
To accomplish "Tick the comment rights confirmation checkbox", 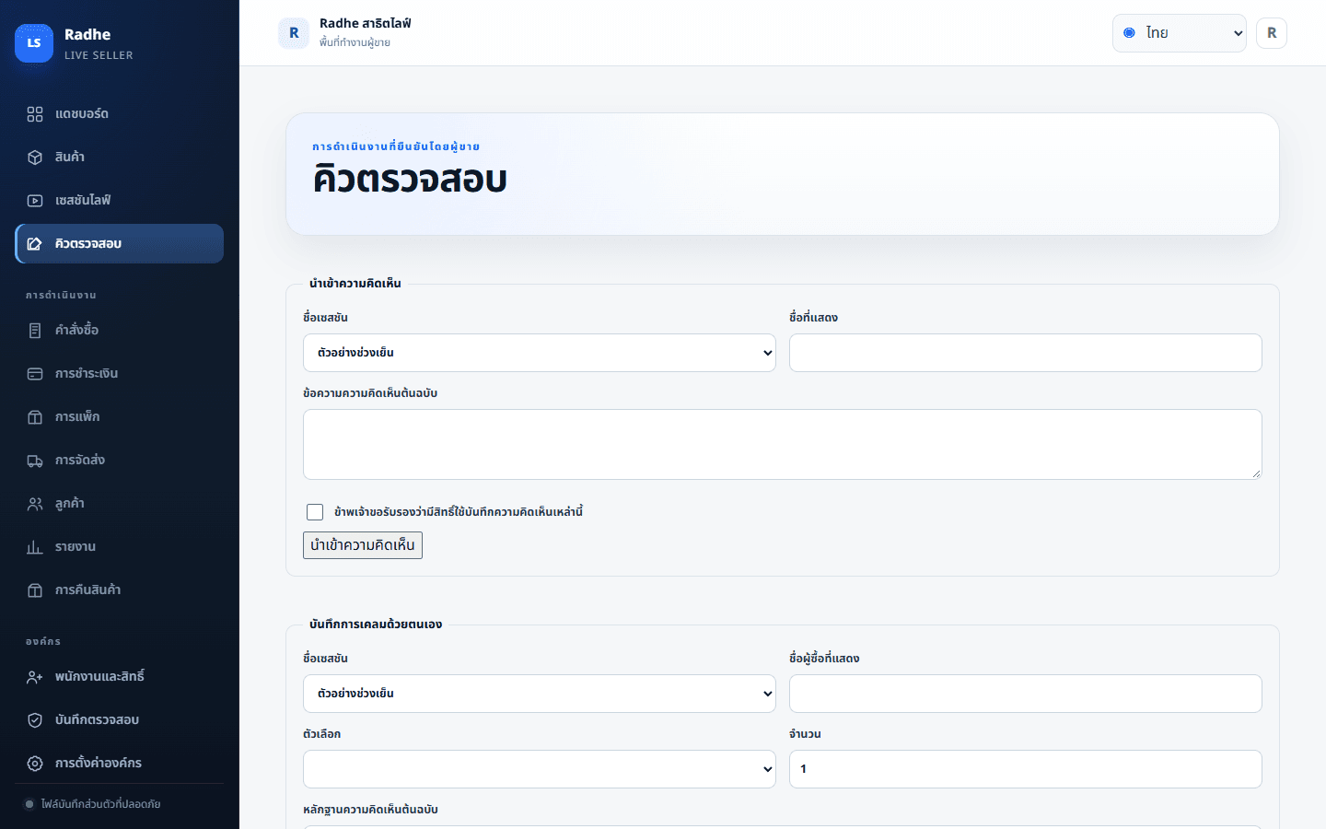I will point(315,512).
